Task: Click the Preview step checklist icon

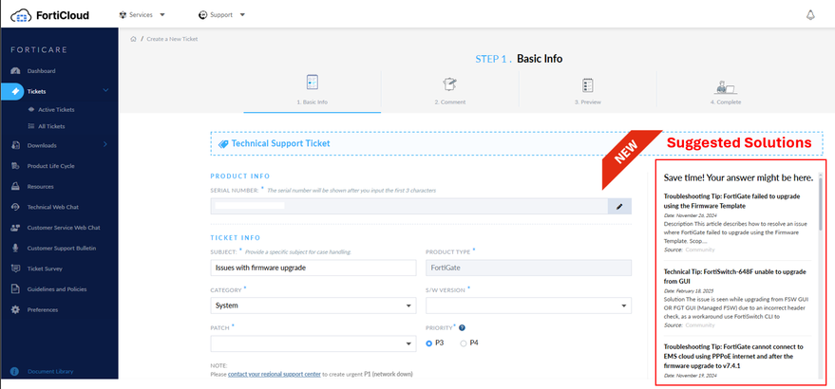Action: [x=587, y=85]
